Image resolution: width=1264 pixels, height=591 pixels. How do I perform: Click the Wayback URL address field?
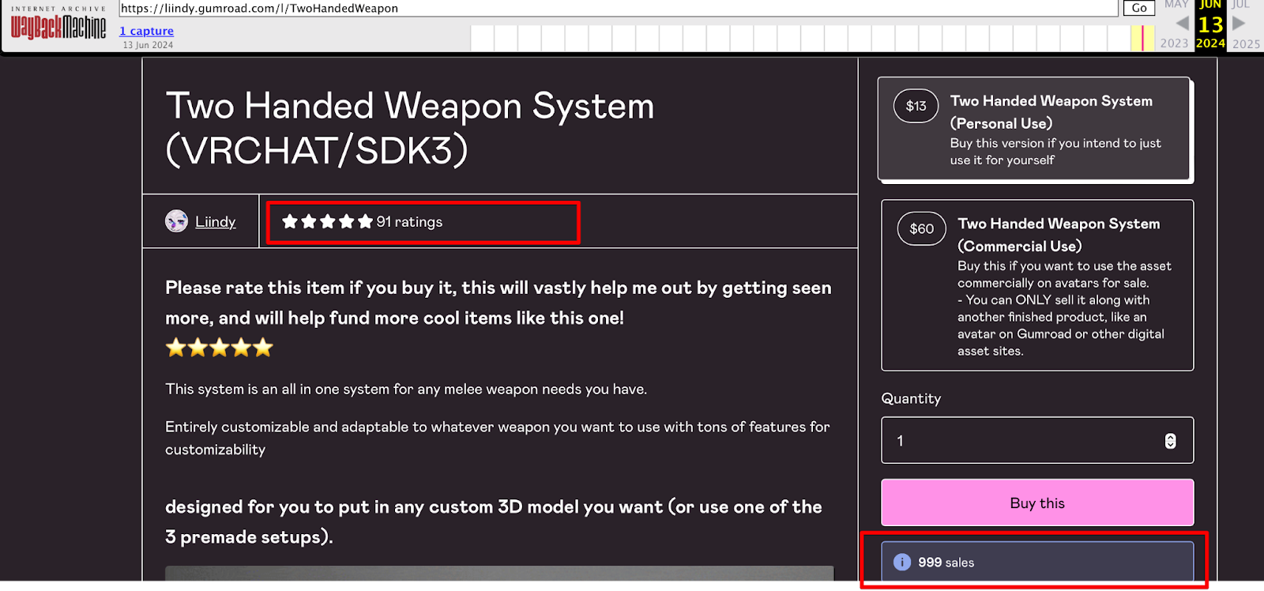pos(619,8)
